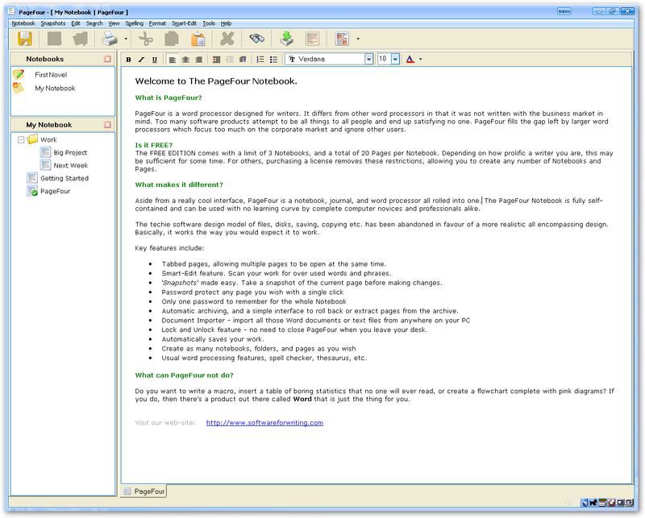
Task: Click the 'What makes it different?' heading
Action: 179,185
